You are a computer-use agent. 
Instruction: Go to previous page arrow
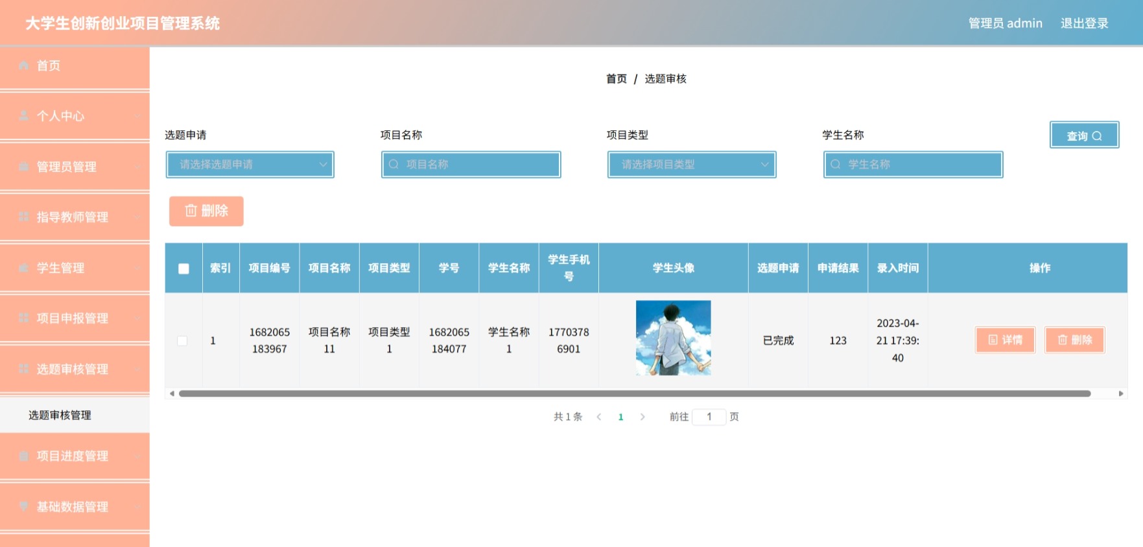tap(599, 417)
